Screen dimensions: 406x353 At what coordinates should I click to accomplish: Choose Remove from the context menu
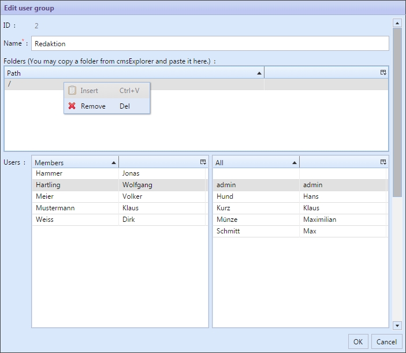coord(93,106)
